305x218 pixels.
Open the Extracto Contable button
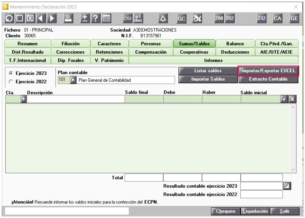coord(269,79)
